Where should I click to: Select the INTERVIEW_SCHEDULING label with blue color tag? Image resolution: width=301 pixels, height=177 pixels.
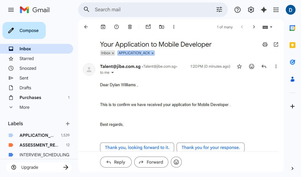click(44, 155)
